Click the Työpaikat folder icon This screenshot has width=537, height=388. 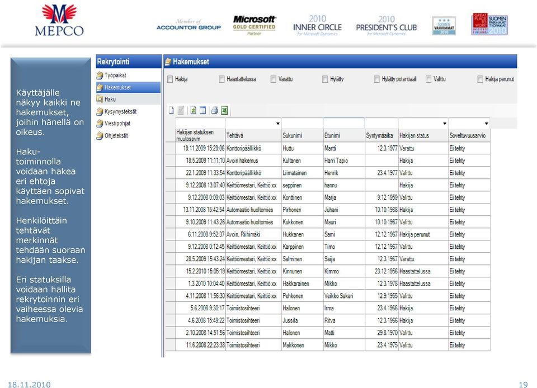pos(100,75)
